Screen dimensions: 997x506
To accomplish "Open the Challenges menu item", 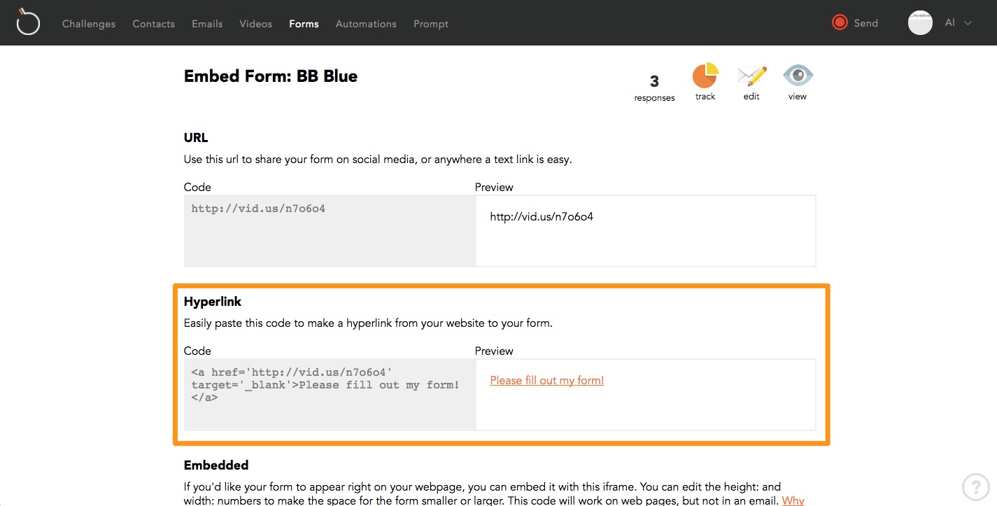I will pyautogui.click(x=89, y=24).
